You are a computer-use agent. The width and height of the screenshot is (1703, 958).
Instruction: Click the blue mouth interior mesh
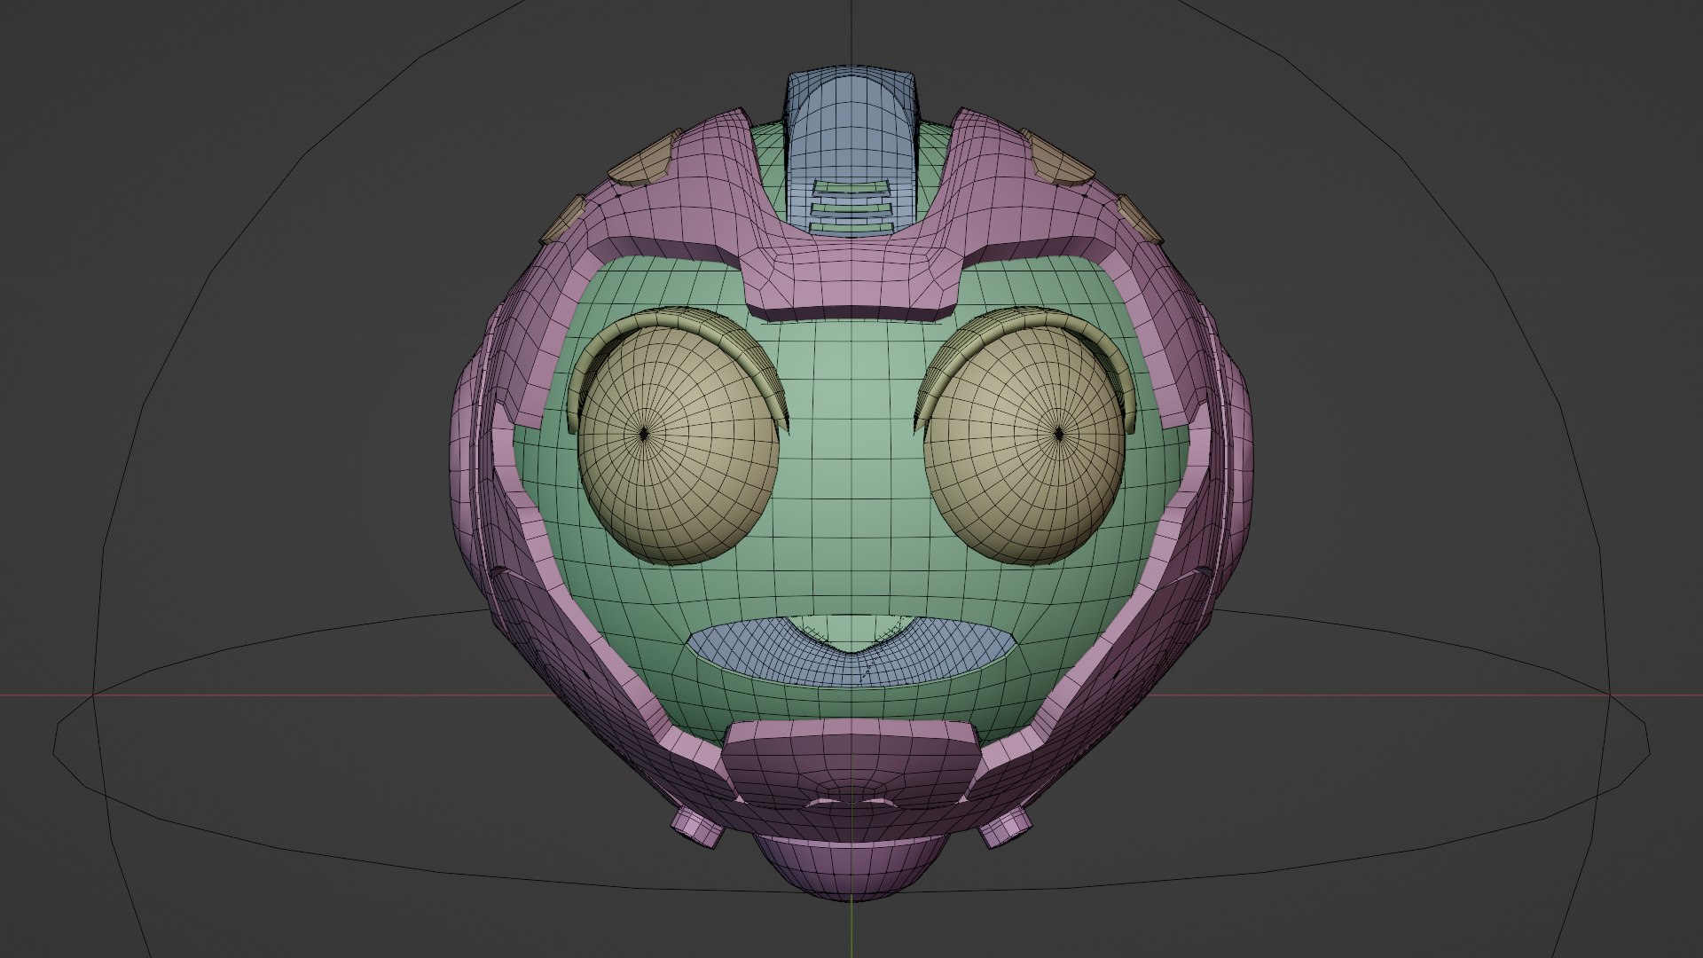tap(851, 670)
